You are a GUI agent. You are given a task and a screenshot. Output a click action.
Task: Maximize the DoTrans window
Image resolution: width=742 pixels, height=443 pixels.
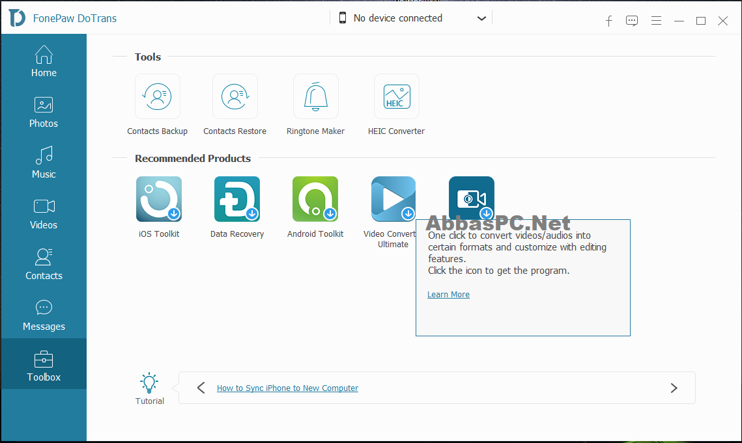(x=701, y=21)
